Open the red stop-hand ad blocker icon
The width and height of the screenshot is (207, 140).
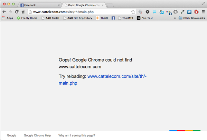[x=196, y=12]
